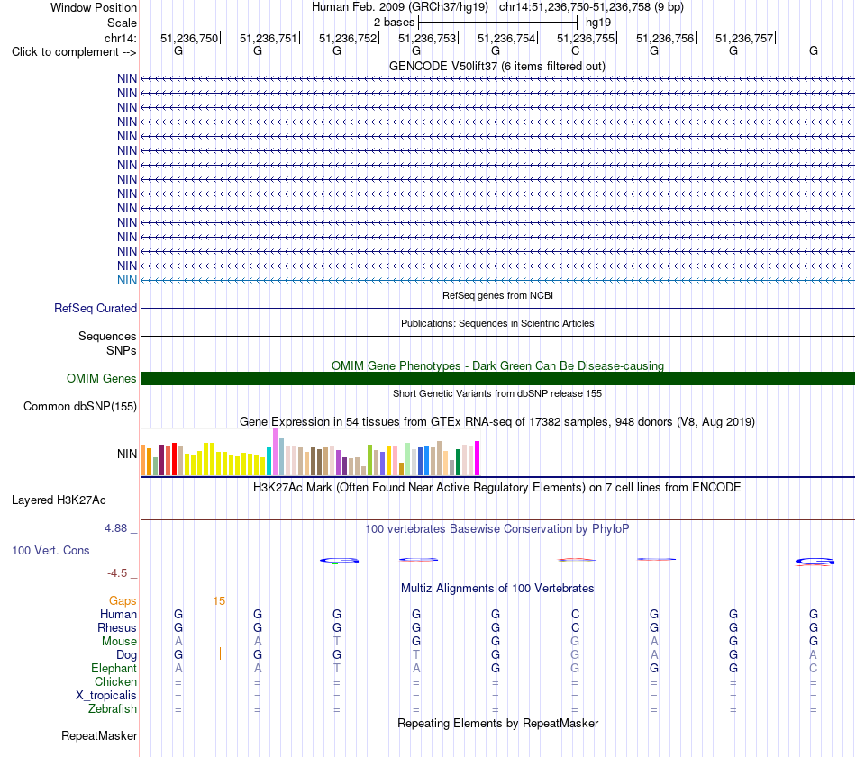Image resolution: width=856 pixels, height=757 pixels.
Task: Click the tallest pink bar in GTEx chart
Action: pos(275,452)
